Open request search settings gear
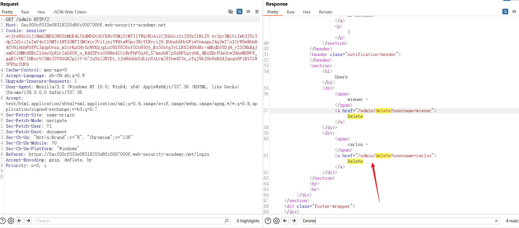The width and height of the screenshot is (519, 228). coord(11,221)
